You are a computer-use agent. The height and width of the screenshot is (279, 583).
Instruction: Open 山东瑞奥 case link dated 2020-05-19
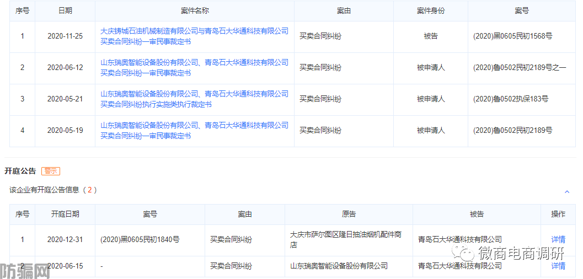pyautogui.click(x=194, y=130)
